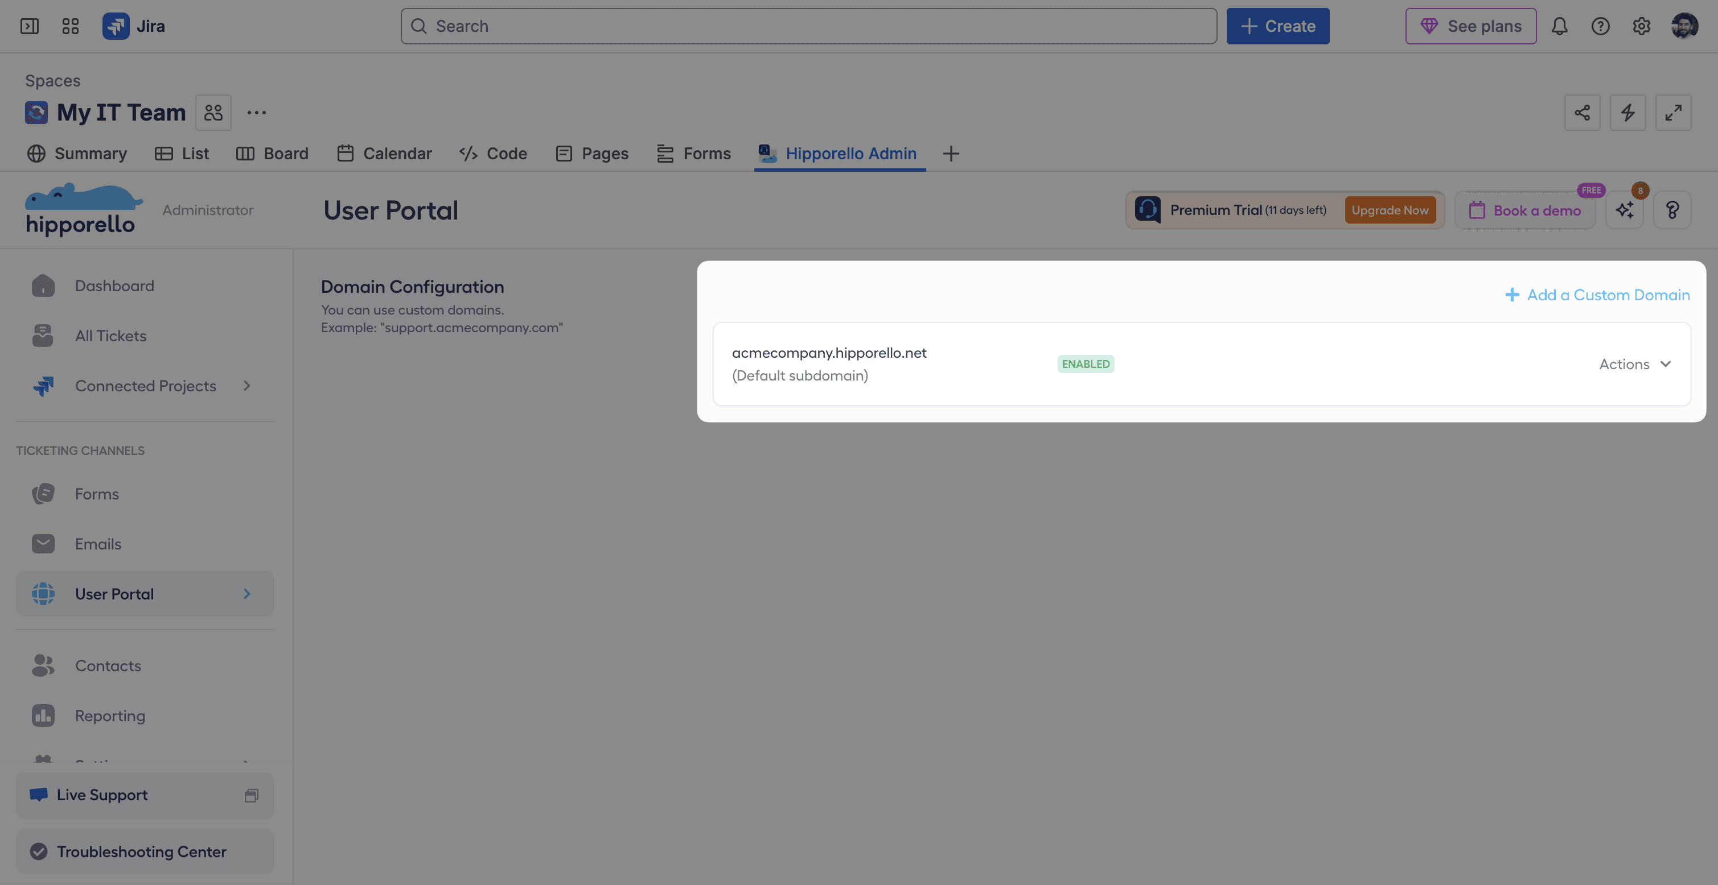
Task: Click the share icon for the space
Action: coord(1582,113)
